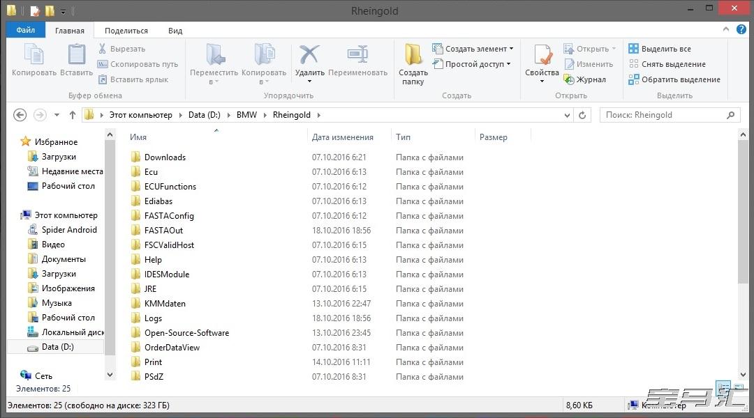
Task: Switch to the Share (Поделиться) tab
Action: coord(126,31)
